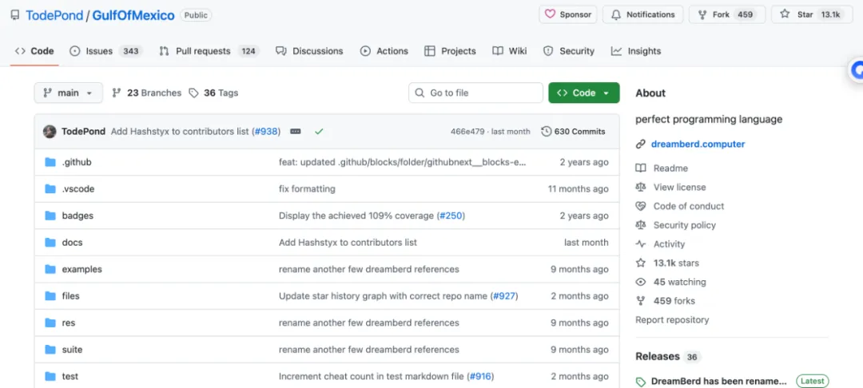
Task: Open the 23 Branches link
Action: (x=146, y=93)
